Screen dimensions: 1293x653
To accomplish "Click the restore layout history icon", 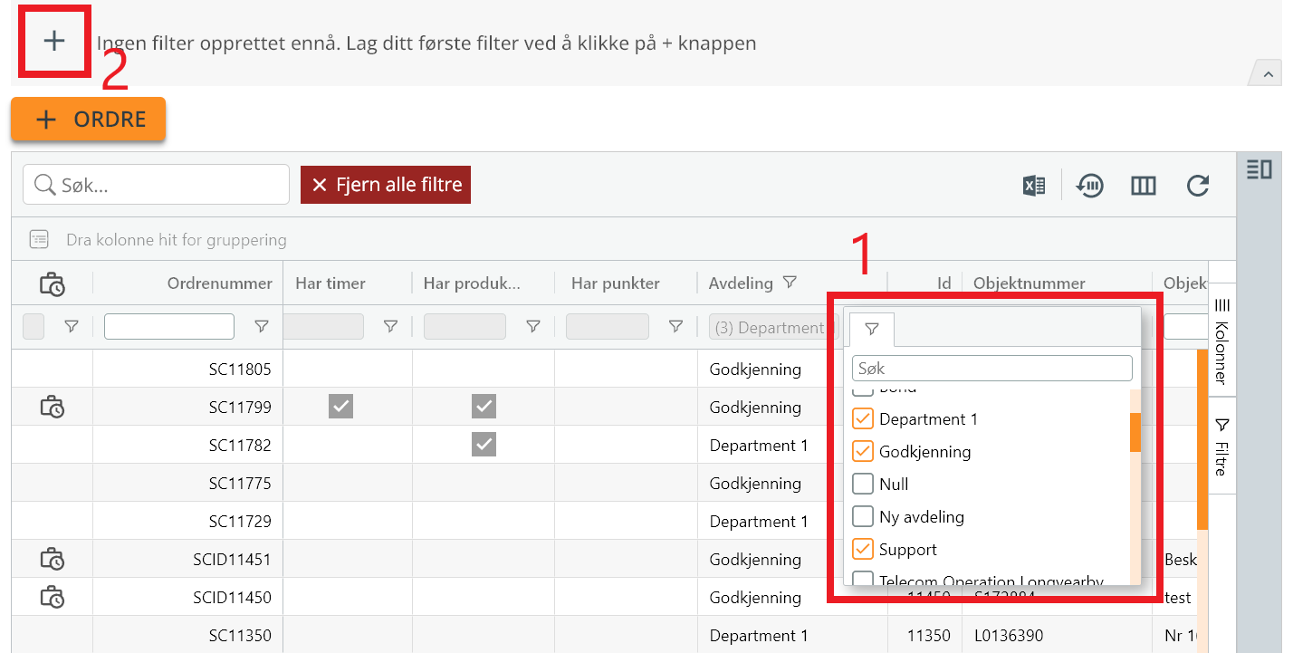I will click(1089, 186).
